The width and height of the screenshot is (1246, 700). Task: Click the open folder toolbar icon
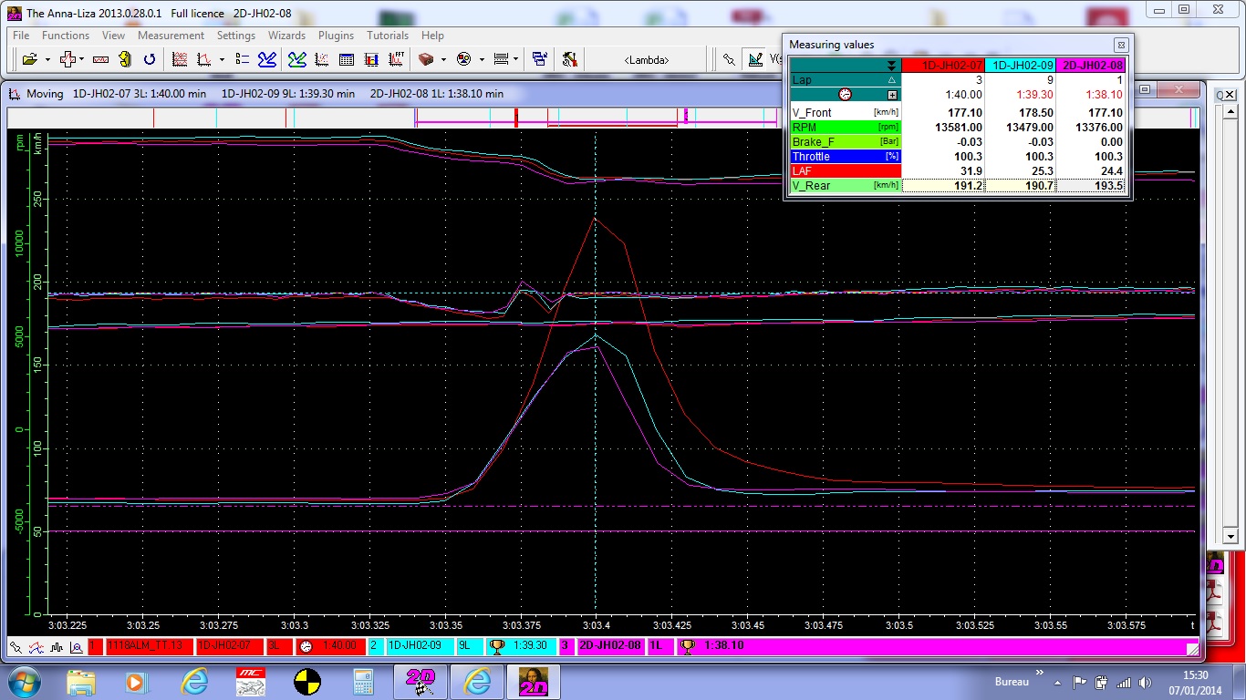pos(29,59)
